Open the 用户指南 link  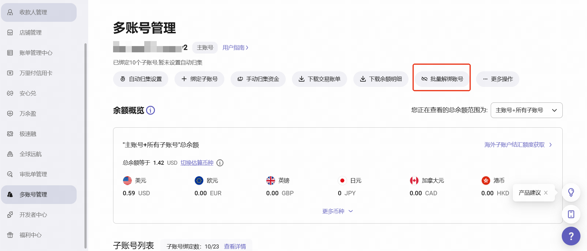pos(235,48)
